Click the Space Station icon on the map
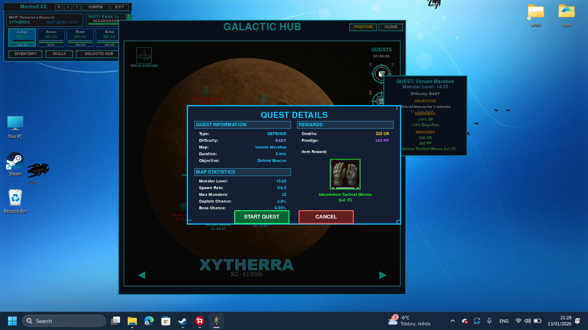This screenshot has height=330, width=588. pyautogui.click(x=143, y=55)
